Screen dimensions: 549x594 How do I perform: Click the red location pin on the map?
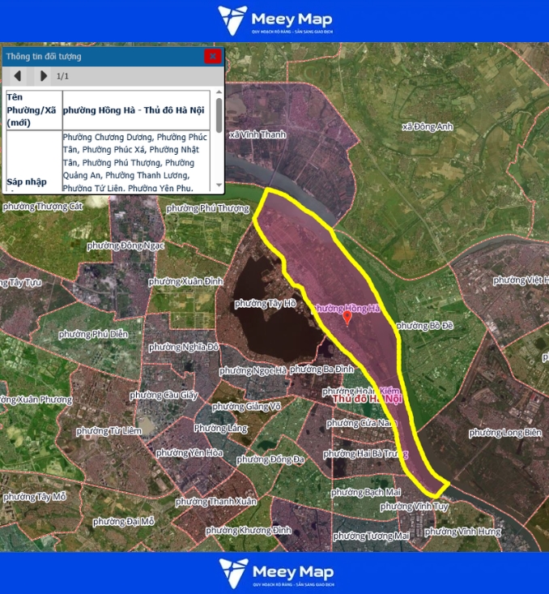(348, 318)
